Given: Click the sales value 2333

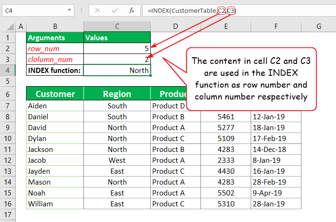Looking at the screenshot, I should click(226, 160).
